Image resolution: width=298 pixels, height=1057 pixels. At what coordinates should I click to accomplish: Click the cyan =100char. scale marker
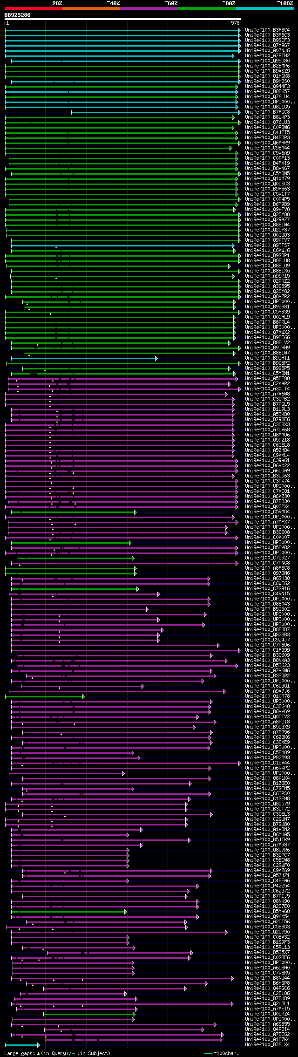[x=208, y=1053]
